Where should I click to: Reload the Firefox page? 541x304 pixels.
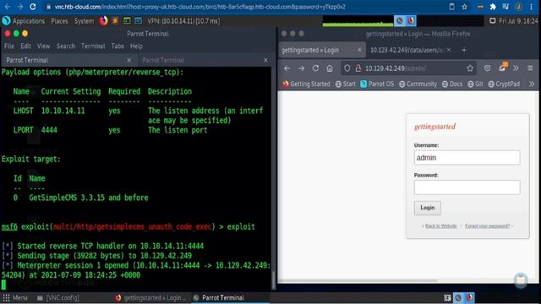point(315,68)
